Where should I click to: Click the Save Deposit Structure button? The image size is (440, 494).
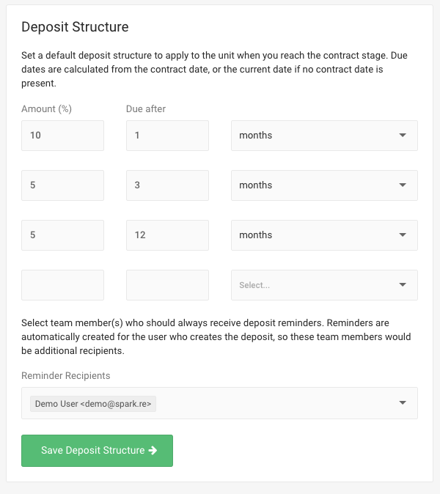(97, 451)
